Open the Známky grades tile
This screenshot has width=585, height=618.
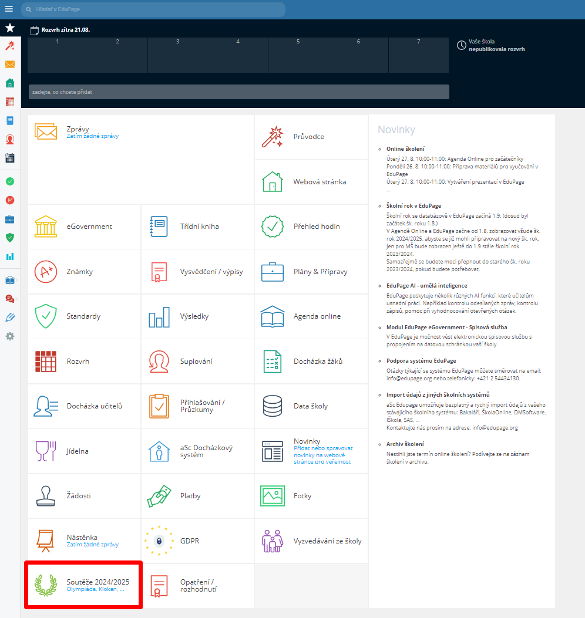tap(84, 272)
